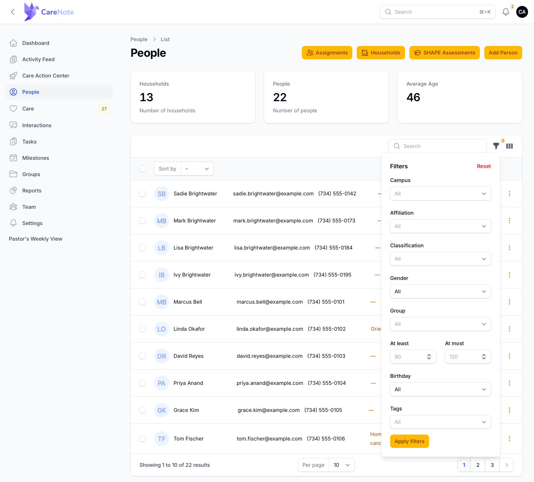Click the Milestones calendar icon
The height and width of the screenshot is (482, 534).
[x=13, y=158]
